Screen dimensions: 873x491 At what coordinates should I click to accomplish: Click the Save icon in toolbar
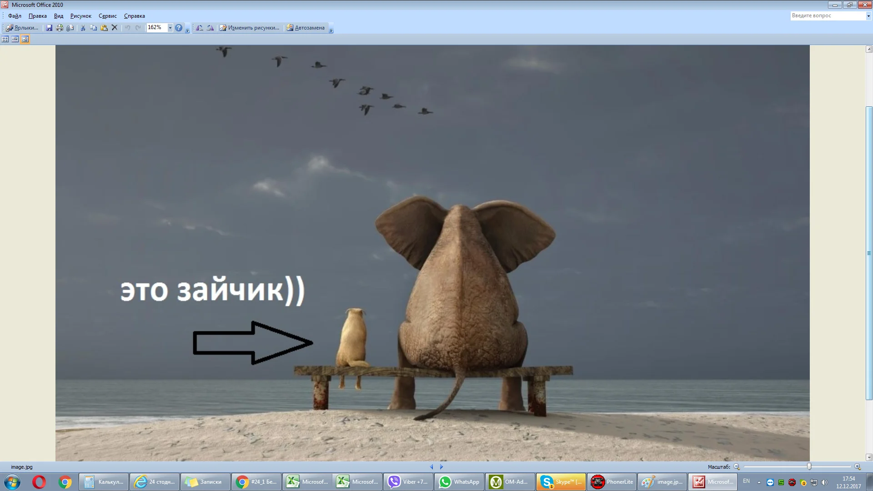[49, 28]
